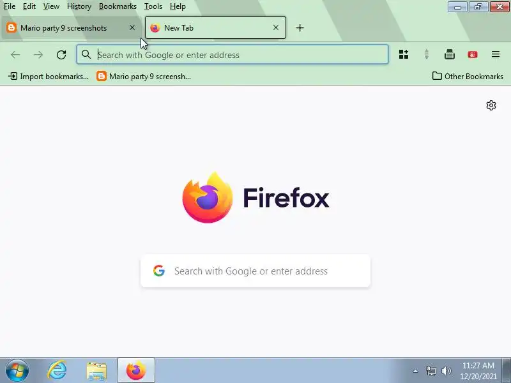Open a new tab with plus button
This screenshot has height=383, width=511.
pyautogui.click(x=300, y=27)
